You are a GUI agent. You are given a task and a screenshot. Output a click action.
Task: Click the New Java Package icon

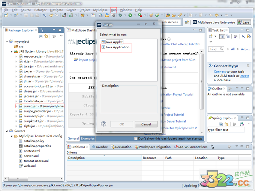(x=151, y=15)
